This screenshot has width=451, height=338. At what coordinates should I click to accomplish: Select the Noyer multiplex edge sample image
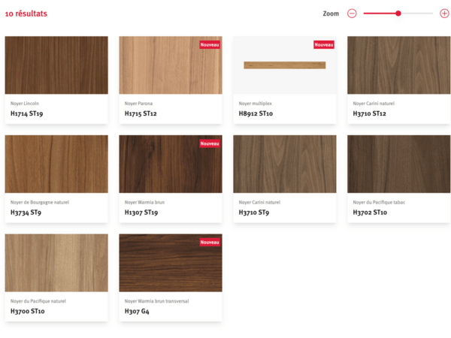(x=285, y=65)
